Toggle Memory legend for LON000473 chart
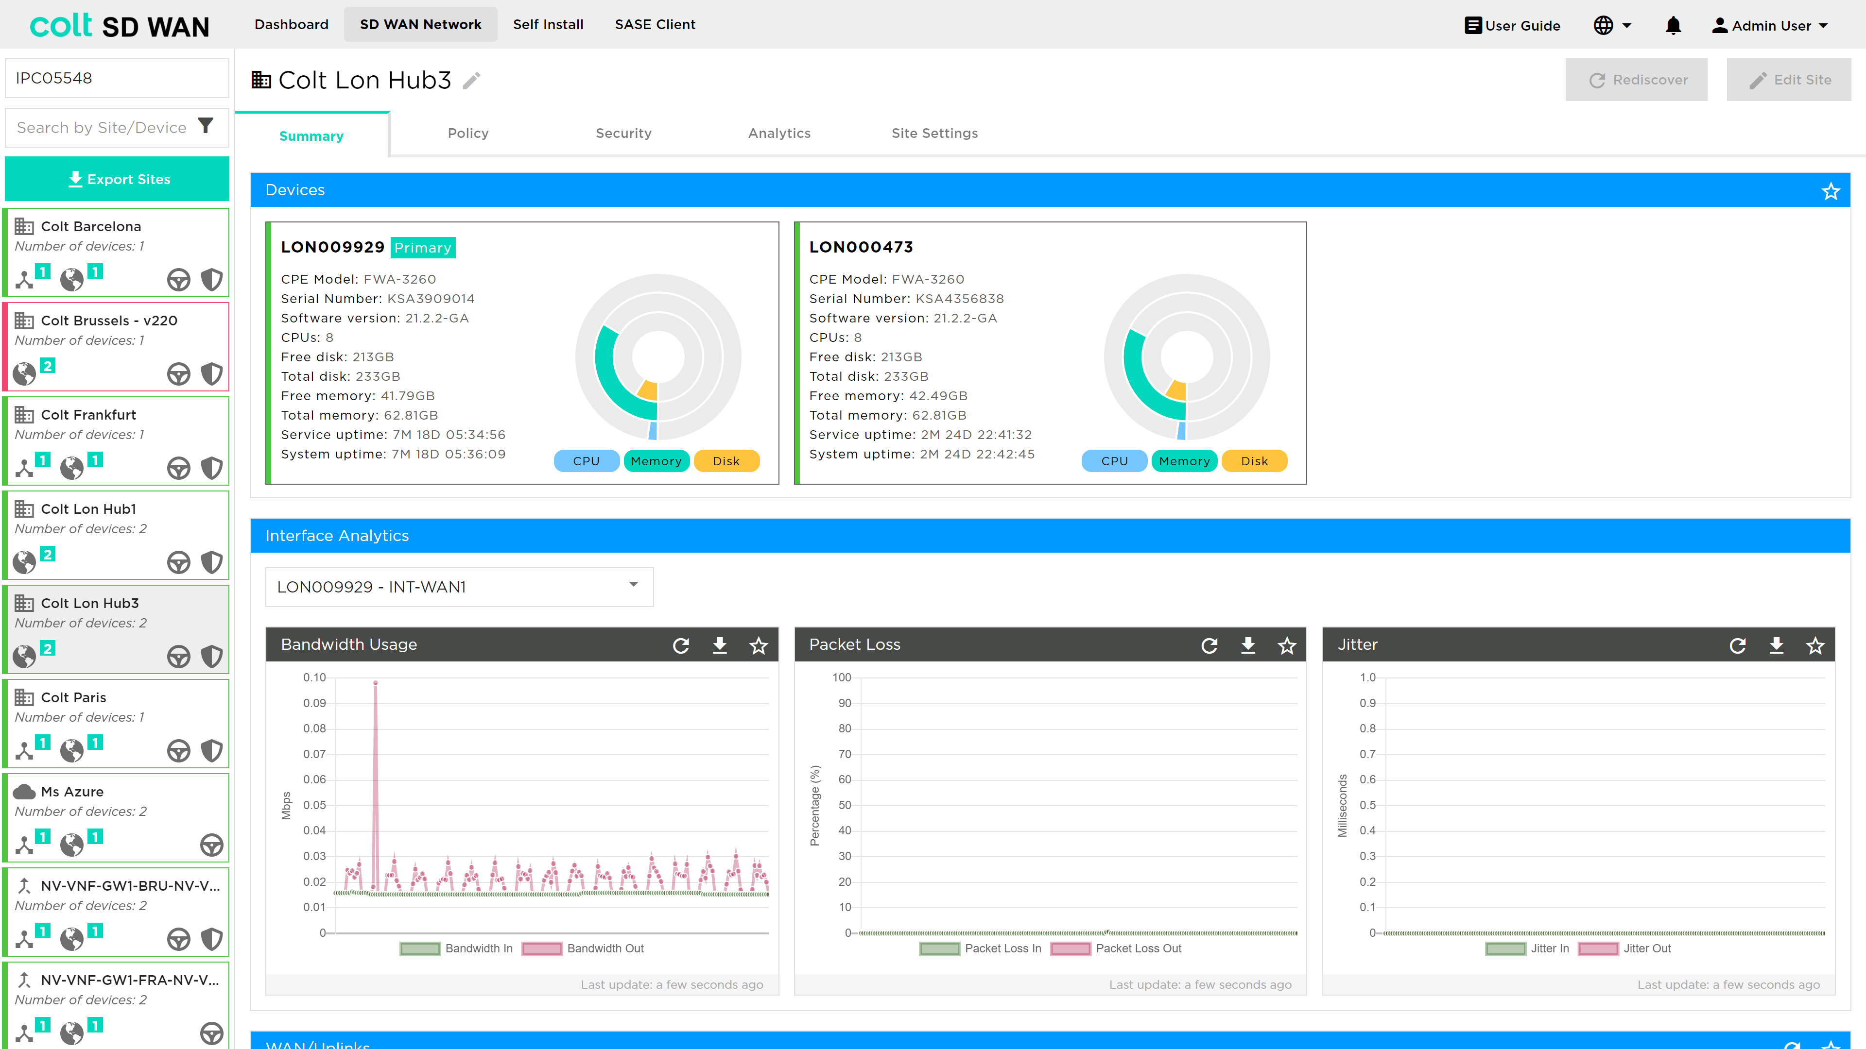 click(x=1184, y=461)
